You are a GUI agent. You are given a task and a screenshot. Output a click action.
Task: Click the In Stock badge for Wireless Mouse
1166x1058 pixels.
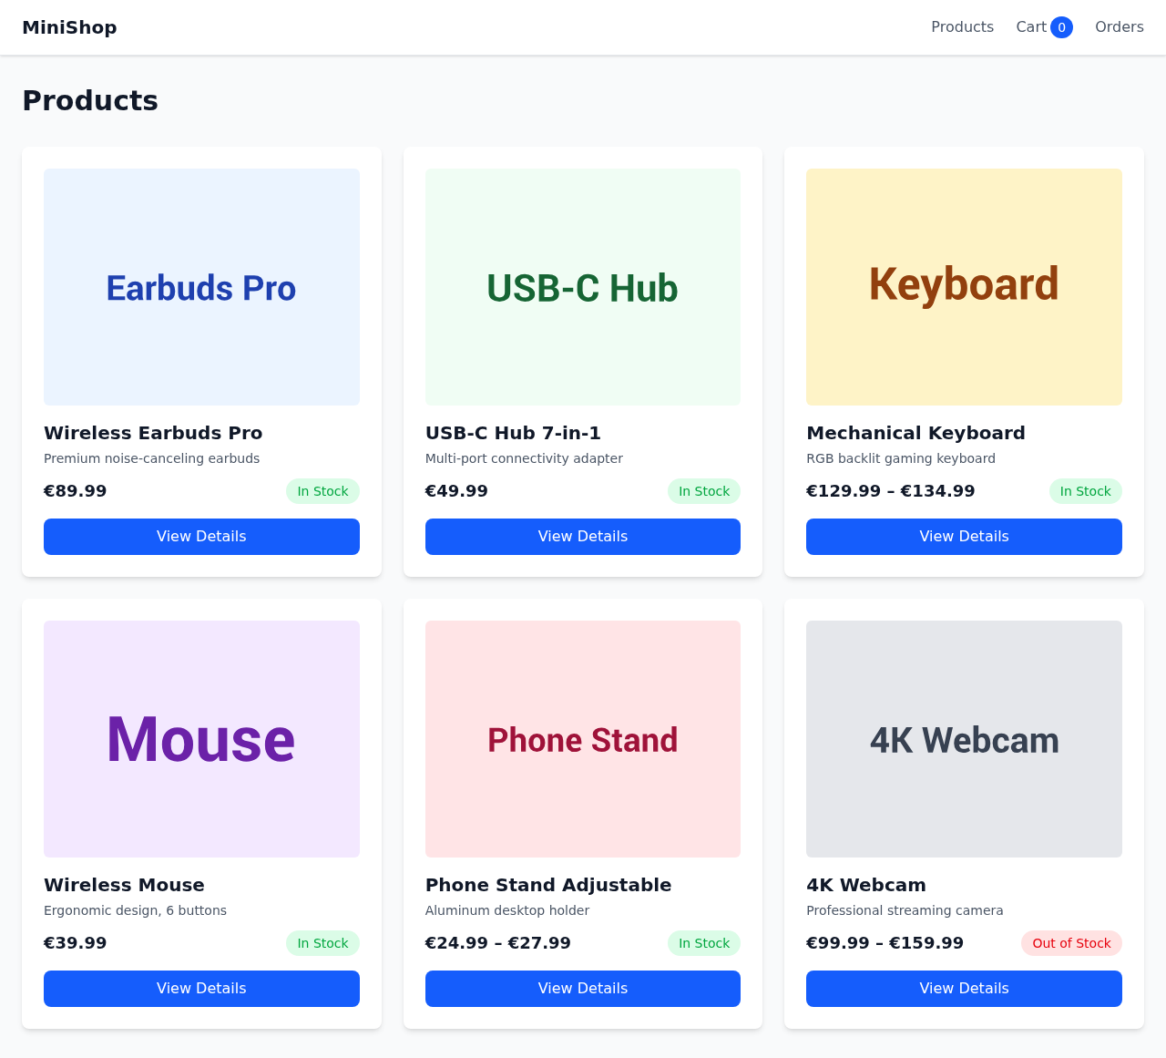coord(322,943)
